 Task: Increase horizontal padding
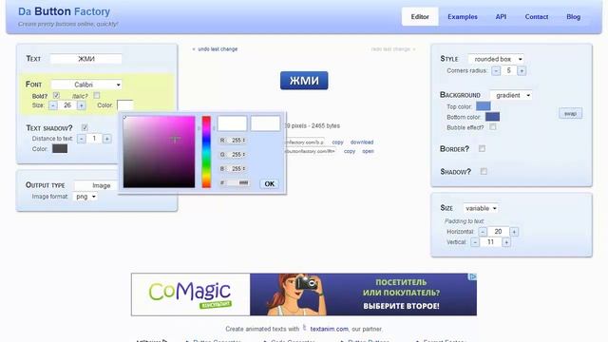click(514, 232)
